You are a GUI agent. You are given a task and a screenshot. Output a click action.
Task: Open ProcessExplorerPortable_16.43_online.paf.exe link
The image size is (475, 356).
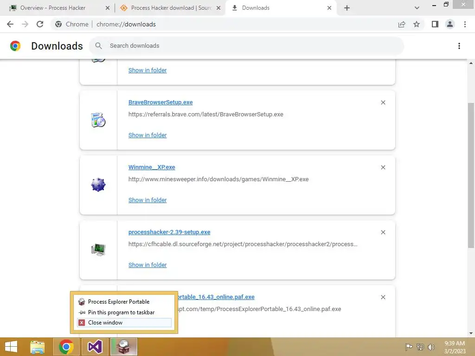(216, 297)
